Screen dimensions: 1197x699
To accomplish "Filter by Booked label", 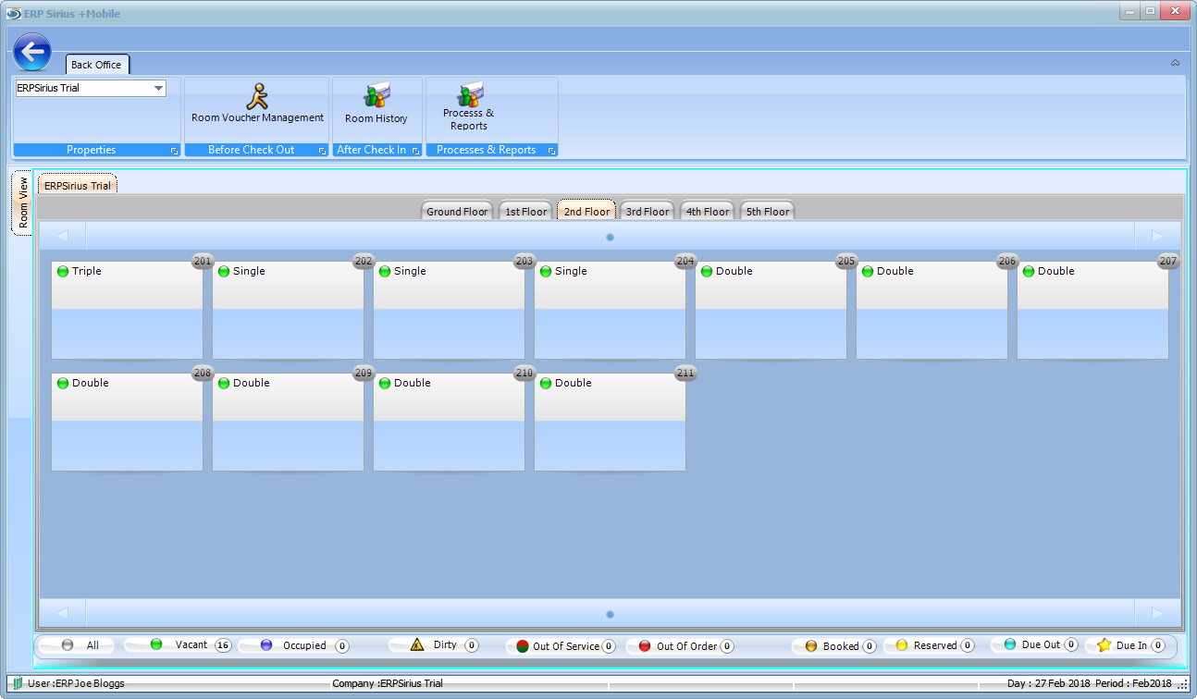I will [841, 646].
